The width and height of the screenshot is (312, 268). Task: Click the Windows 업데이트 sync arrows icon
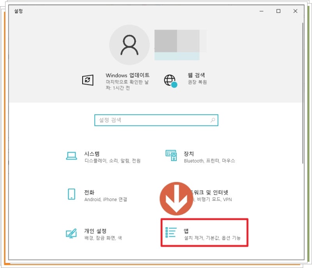coord(88,80)
